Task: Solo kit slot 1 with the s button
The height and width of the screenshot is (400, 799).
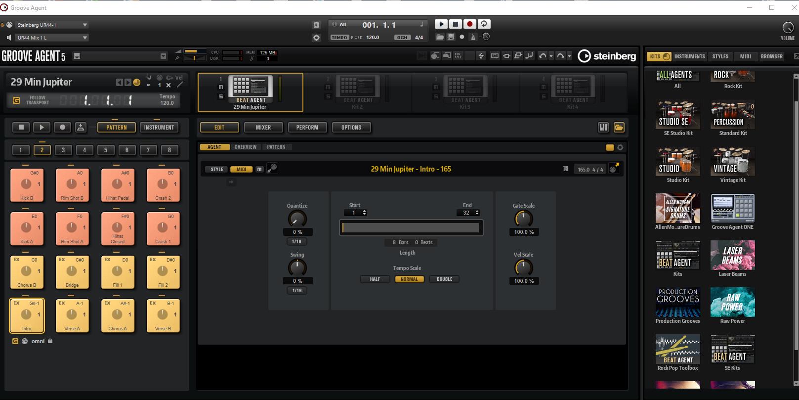Action: tap(221, 96)
